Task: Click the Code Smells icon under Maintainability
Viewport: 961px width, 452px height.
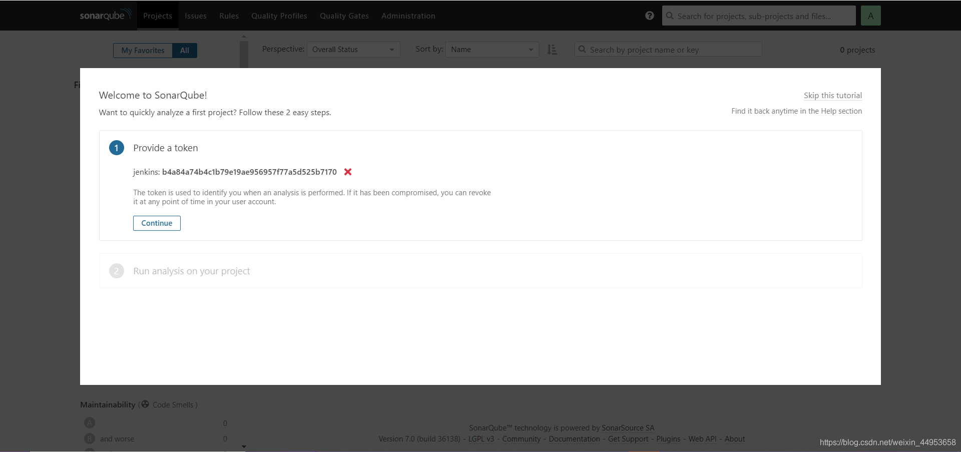Action: 145,404
